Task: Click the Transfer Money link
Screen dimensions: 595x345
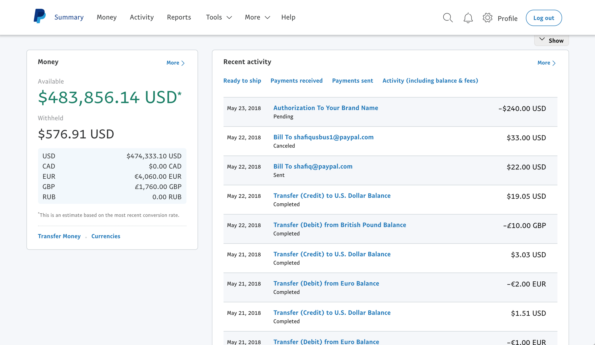Action: tap(59, 236)
